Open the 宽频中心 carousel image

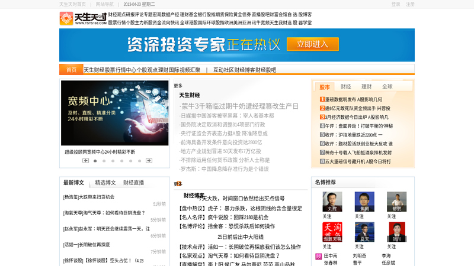114,113
